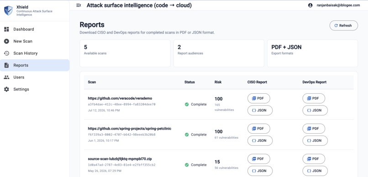Image resolution: width=368 pixels, height=177 pixels.
Task: Download spring-petclinic DevOps report PDF
Action: point(314,129)
